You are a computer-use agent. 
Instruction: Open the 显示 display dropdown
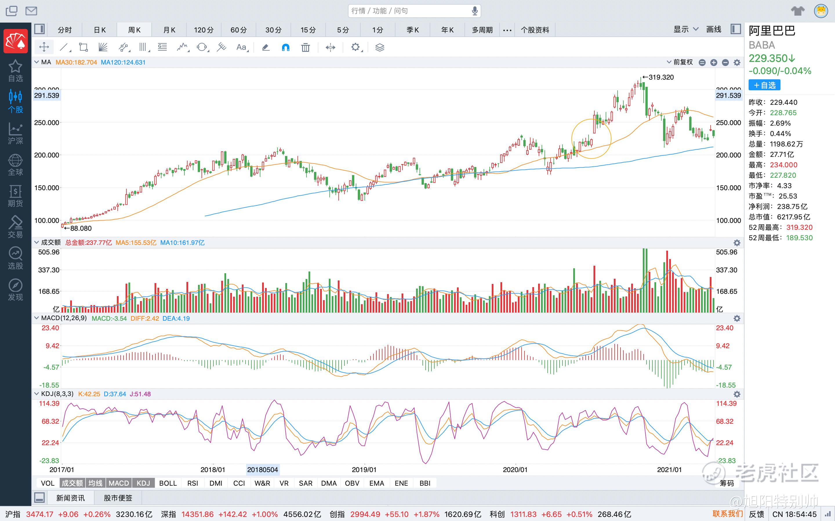[686, 29]
